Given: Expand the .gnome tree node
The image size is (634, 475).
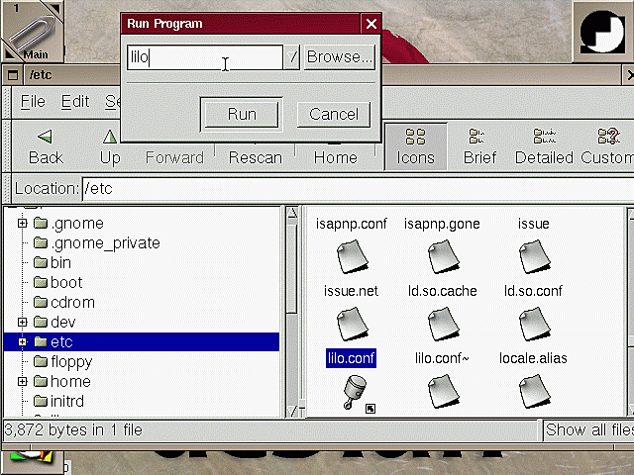Looking at the screenshot, I should pos(22,223).
